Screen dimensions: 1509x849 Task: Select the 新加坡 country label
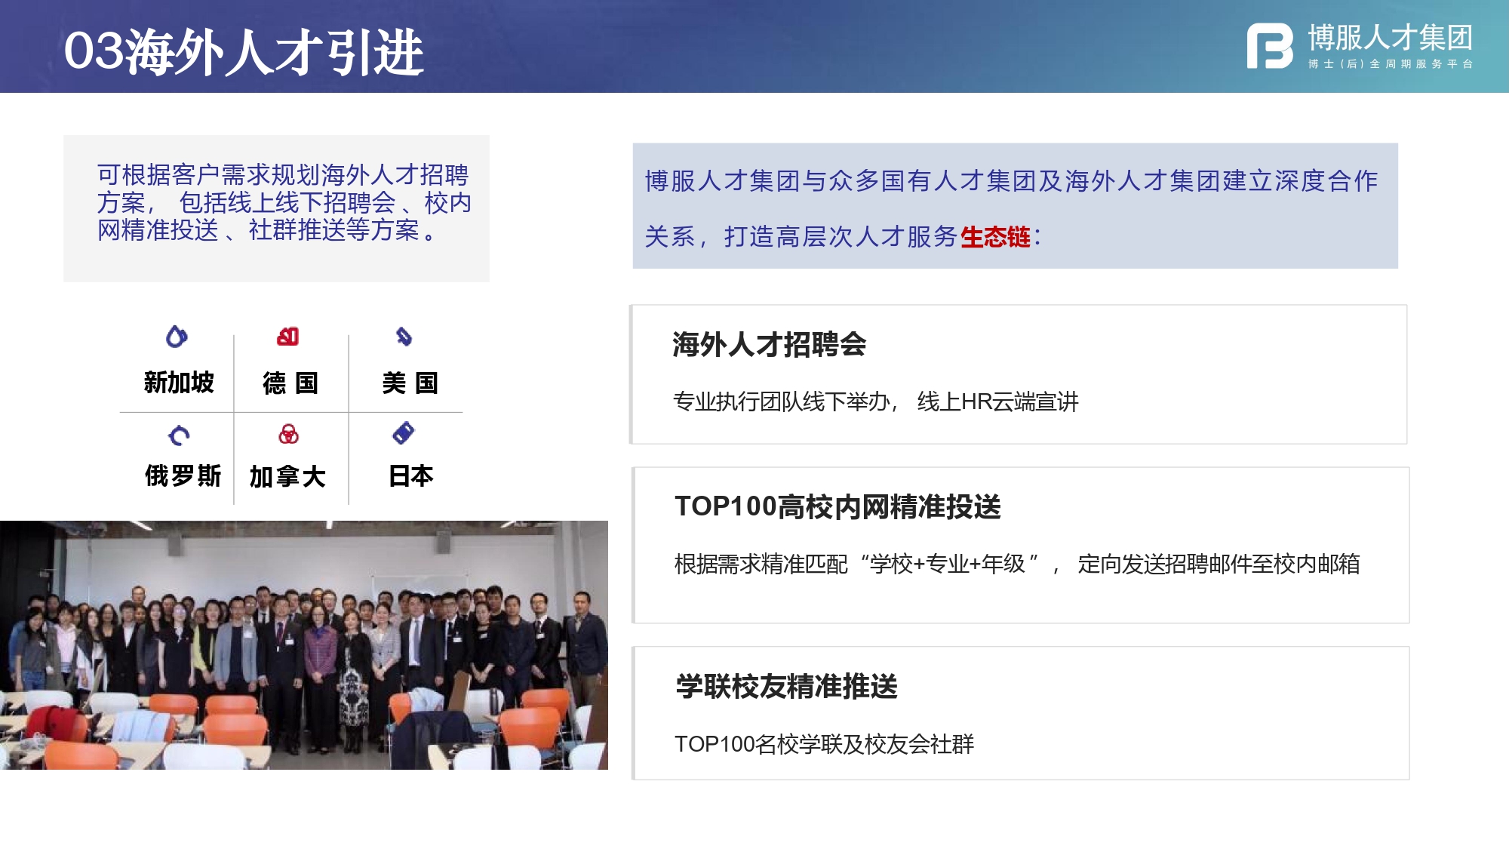(179, 383)
